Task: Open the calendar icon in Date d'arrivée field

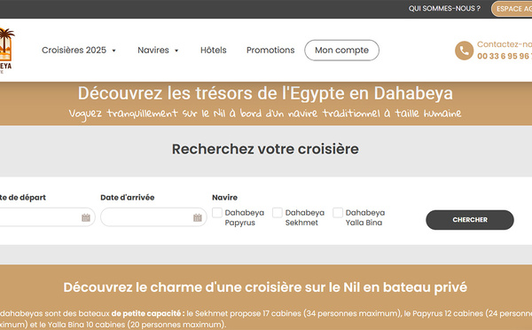Action: [198, 217]
